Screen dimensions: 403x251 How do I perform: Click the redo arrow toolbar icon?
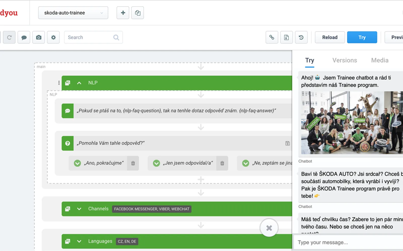(x=9, y=37)
